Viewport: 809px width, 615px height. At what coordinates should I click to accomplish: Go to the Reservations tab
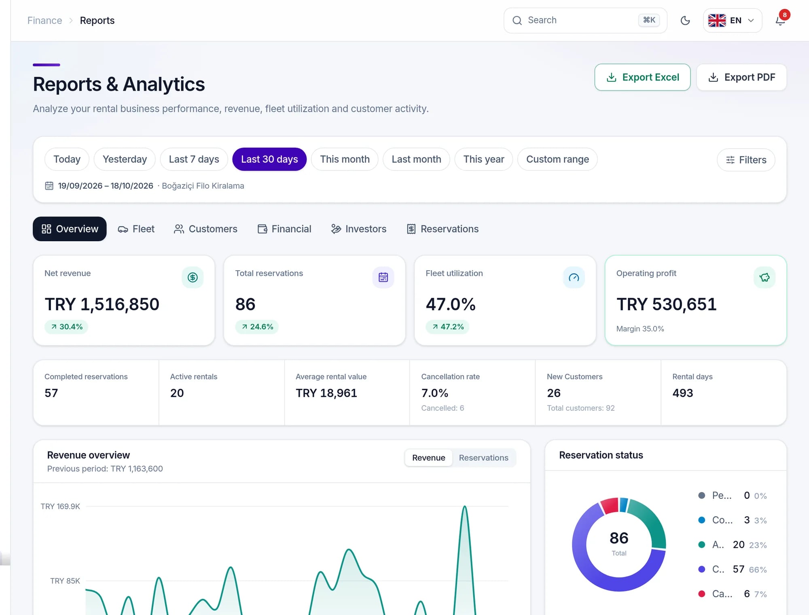pos(443,229)
